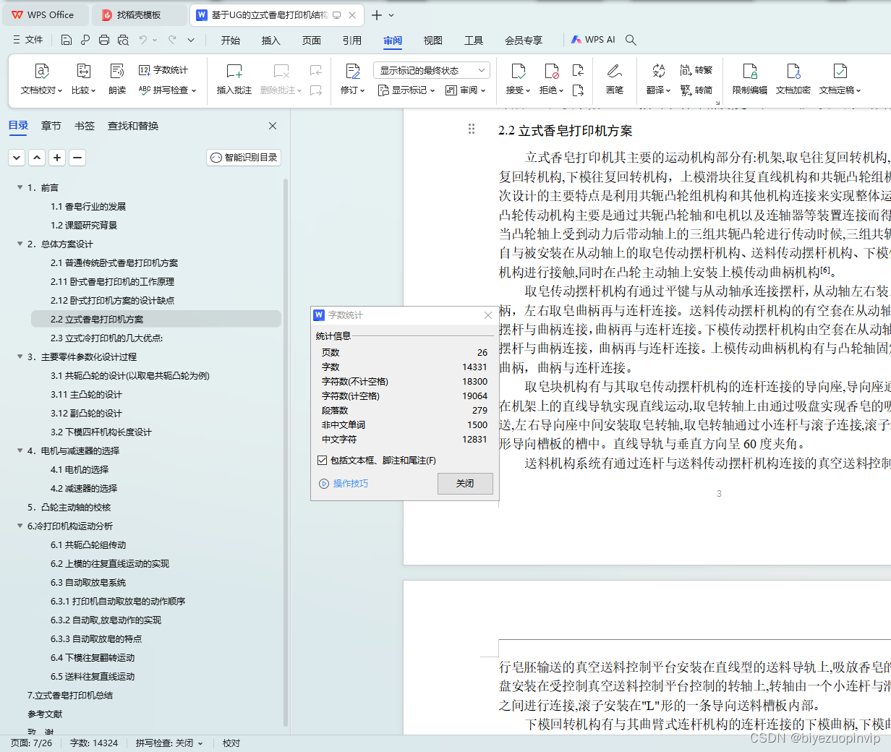Click 页面: 7/26 in status bar

(32, 743)
